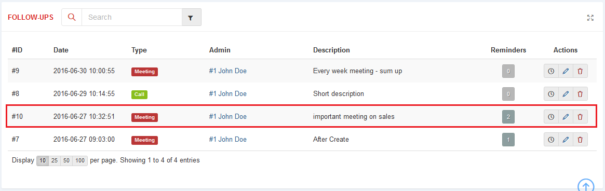Open clock reminder icon for follow-up #10
This screenshot has width=605, height=191.
pos(551,117)
